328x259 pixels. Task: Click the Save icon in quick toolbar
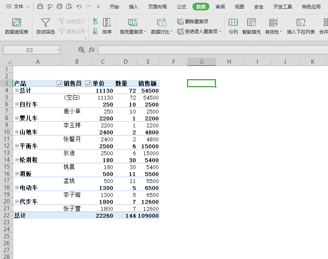tap(40, 7)
